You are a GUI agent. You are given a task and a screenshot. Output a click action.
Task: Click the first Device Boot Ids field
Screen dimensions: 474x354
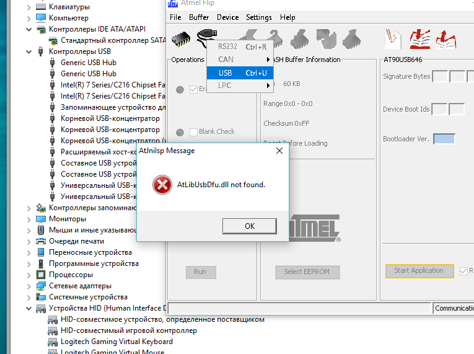coord(439,109)
